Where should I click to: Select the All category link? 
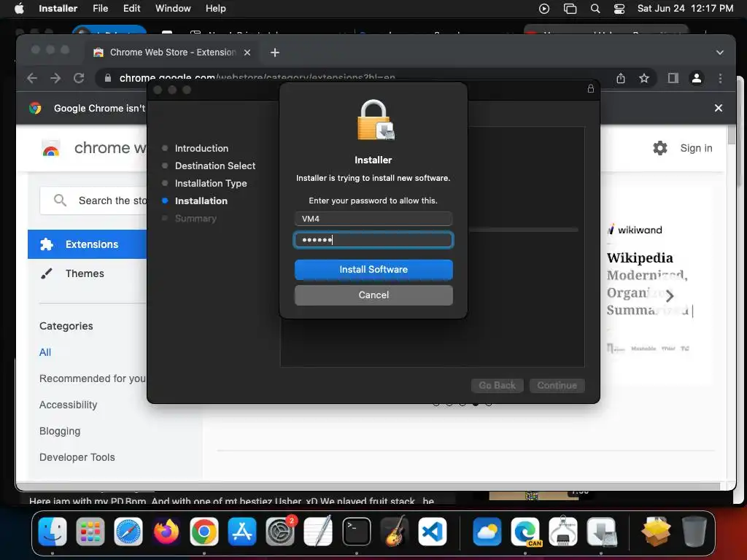45,352
